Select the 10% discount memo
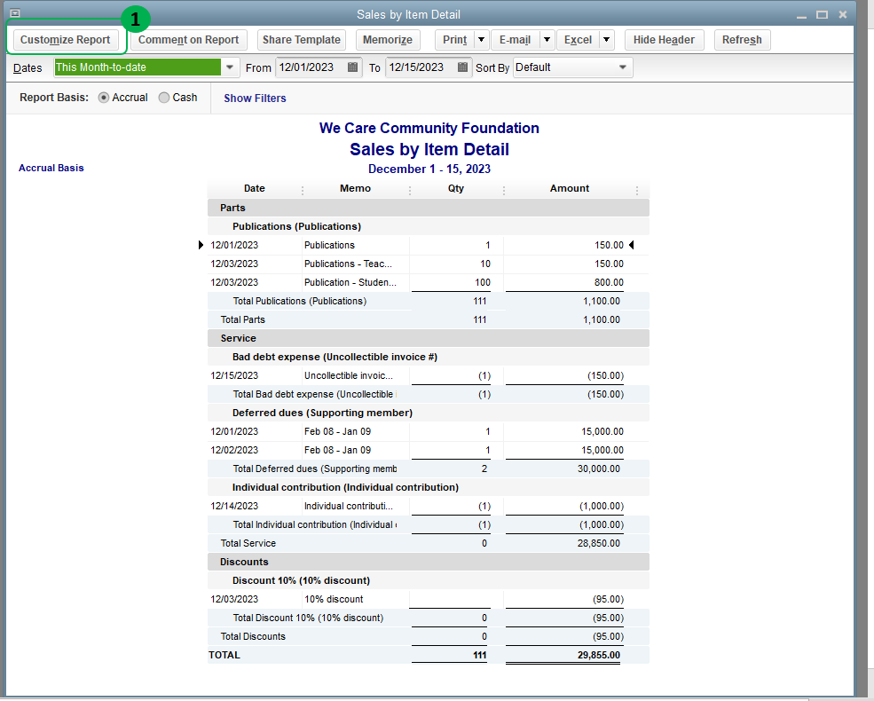The width and height of the screenshot is (874, 701). pyautogui.click(x=334, y=599)
